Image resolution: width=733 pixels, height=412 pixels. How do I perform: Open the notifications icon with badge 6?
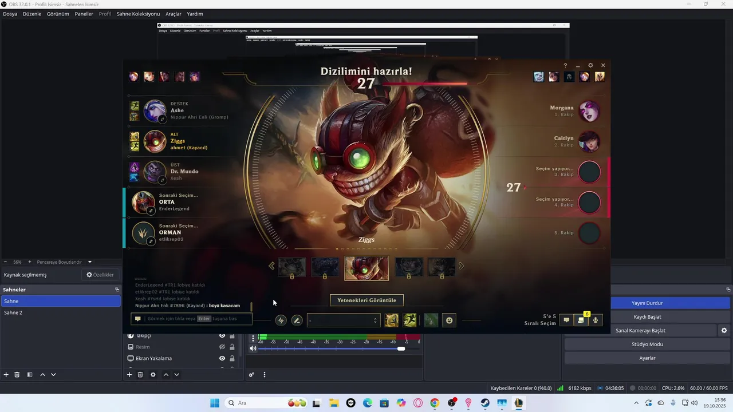[581, 320]
